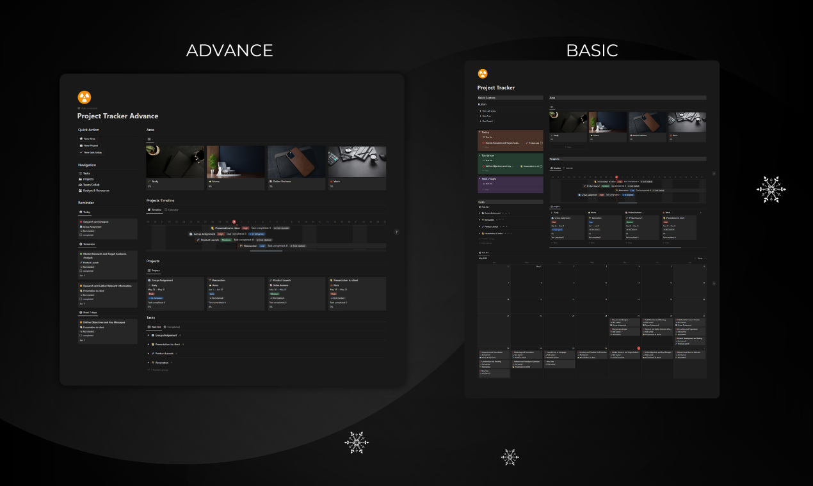
Task: Tick completed checkbox on Research and Gather reminder
Action: [80, 299]
